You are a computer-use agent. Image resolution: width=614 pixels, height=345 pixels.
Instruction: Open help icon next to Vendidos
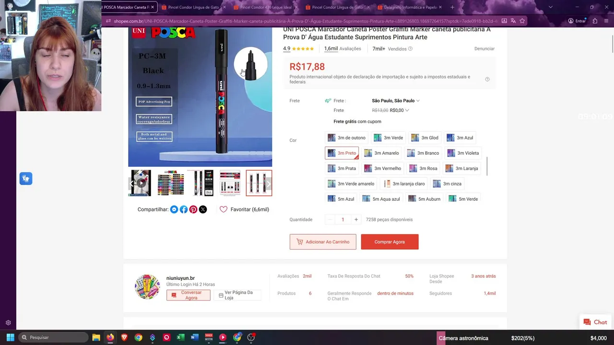click(410, 49)
